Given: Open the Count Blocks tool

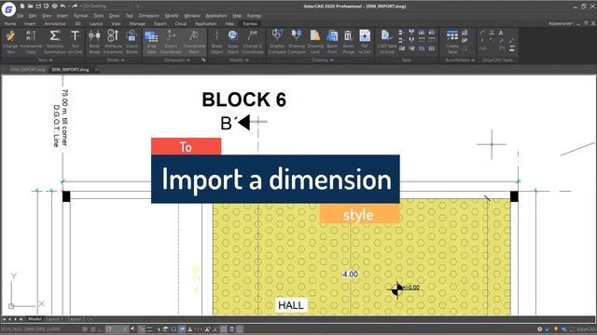Looking at the screenshot, I should click(132, 42).
